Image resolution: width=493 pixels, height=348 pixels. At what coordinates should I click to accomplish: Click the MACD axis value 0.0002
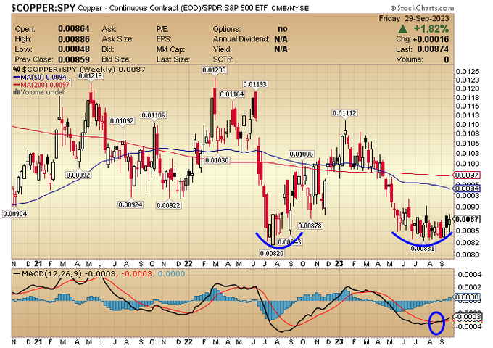pos(470,287)
